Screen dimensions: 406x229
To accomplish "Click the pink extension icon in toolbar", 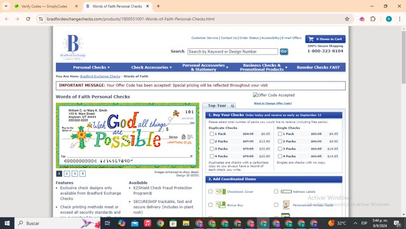I will (x=362, y=19).
